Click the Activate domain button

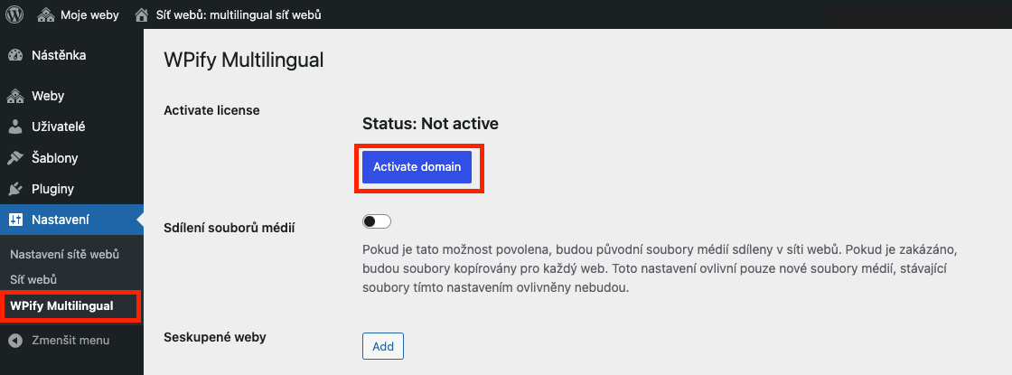point(417,167)
